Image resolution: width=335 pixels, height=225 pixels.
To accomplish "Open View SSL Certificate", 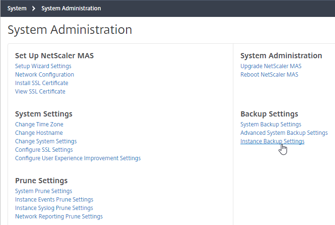I will (x=40, y=92).
